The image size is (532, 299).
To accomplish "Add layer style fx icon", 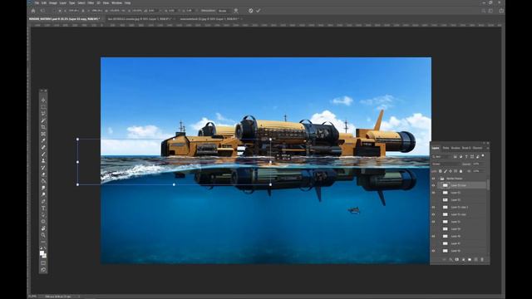I will (x=451, y=259).
